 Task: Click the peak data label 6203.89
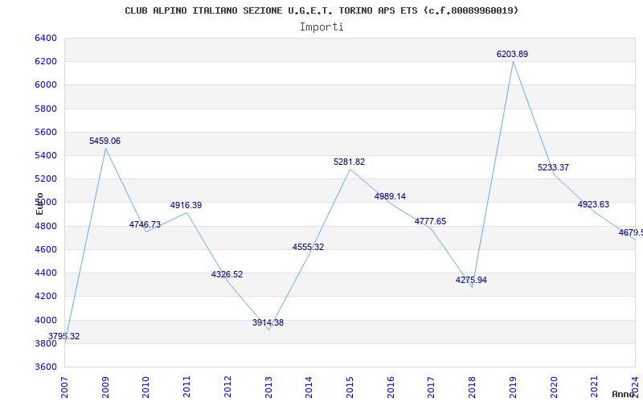tap(513, 54)
